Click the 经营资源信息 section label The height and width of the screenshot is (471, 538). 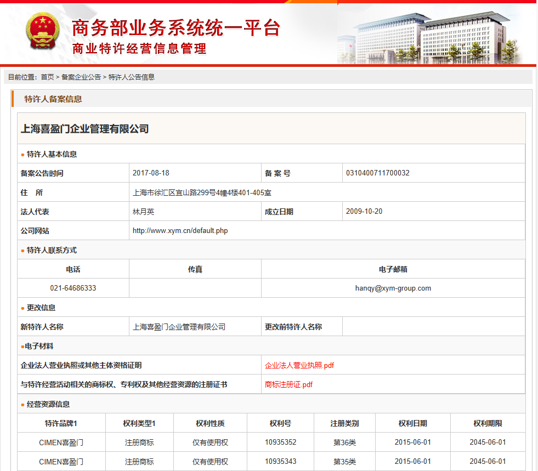[x=48, y=405]
